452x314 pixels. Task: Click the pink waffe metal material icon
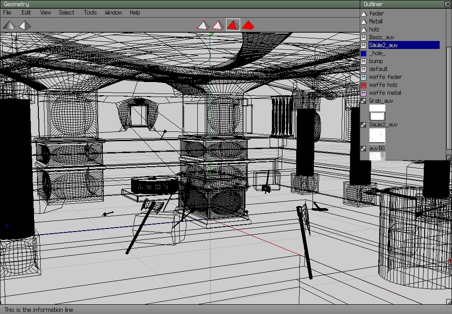pyautogui.click(x=364, y=93)
